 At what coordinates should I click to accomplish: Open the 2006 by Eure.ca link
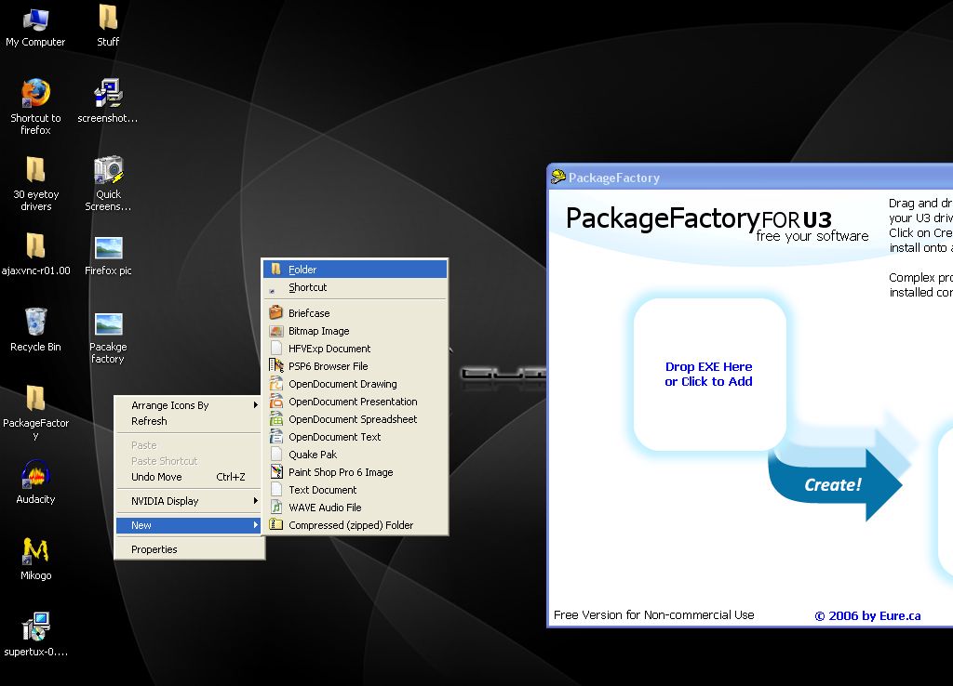tap(867, 615)
